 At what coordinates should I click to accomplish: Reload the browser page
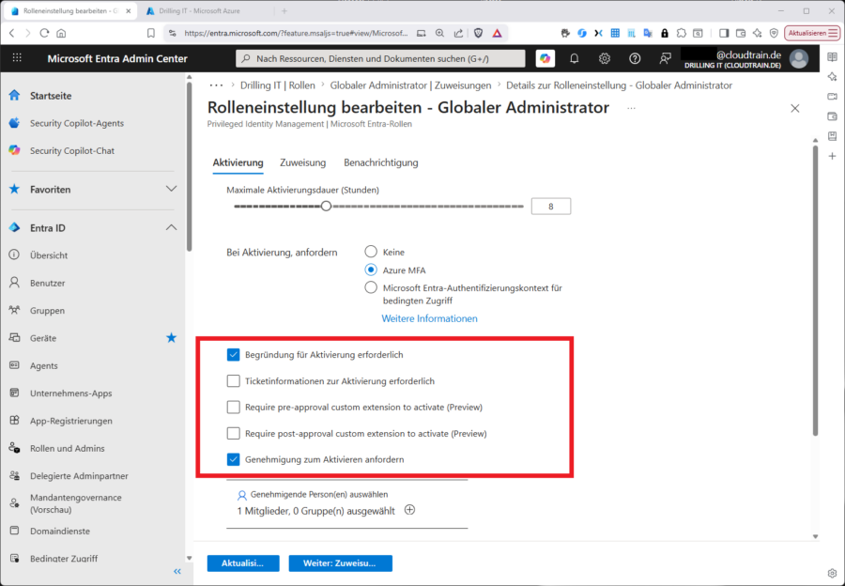coord(44,33)
